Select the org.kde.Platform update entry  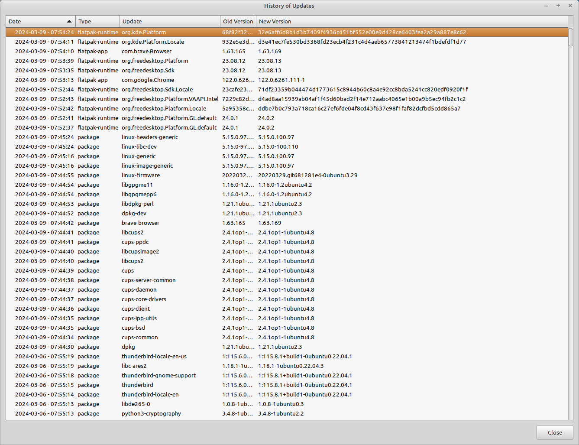(287, 32)
